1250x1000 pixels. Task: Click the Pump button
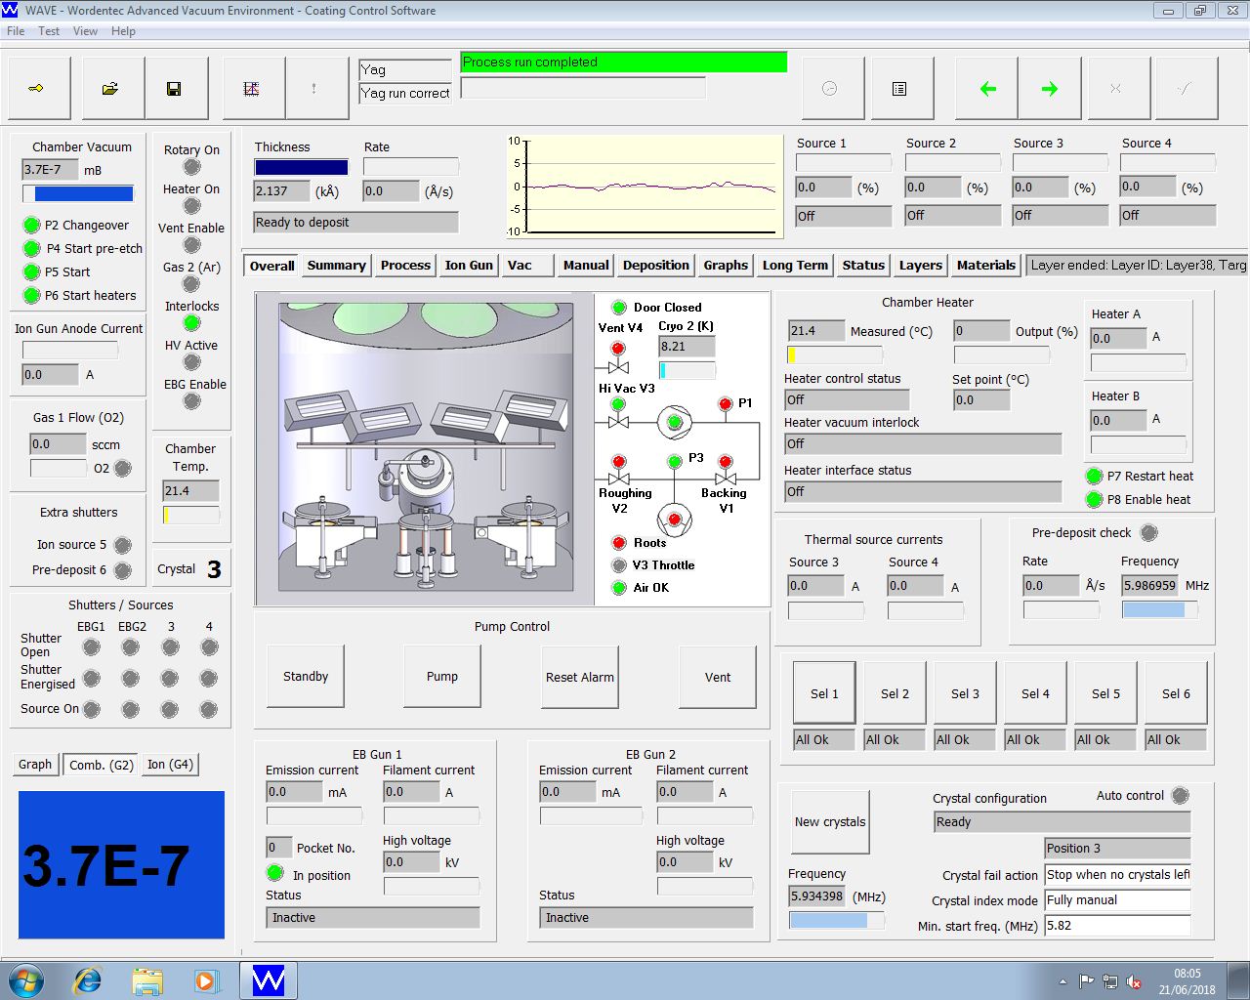coord(442,677)
